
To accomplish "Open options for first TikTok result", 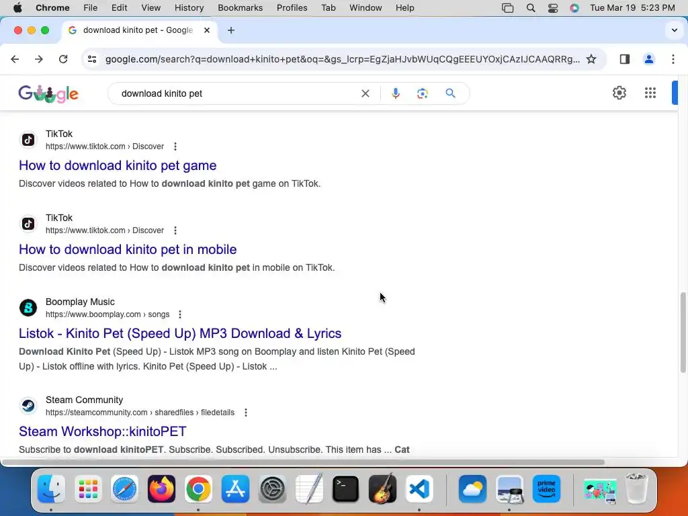I will [x=175, y=146].
